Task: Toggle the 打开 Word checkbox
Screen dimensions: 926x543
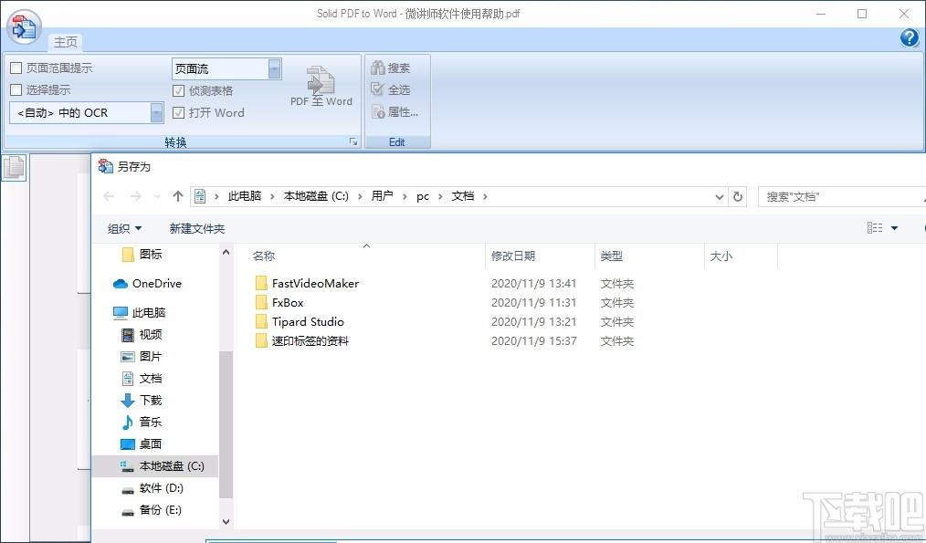Action: point(178,113)
